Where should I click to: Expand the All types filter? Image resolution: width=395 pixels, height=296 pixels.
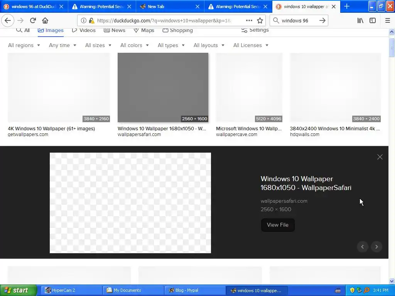coord(171,45)
